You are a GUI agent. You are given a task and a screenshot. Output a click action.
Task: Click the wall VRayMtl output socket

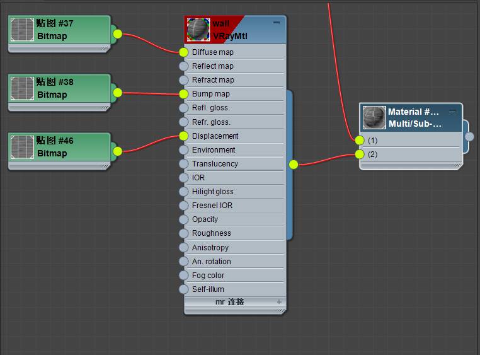point(294,165)
